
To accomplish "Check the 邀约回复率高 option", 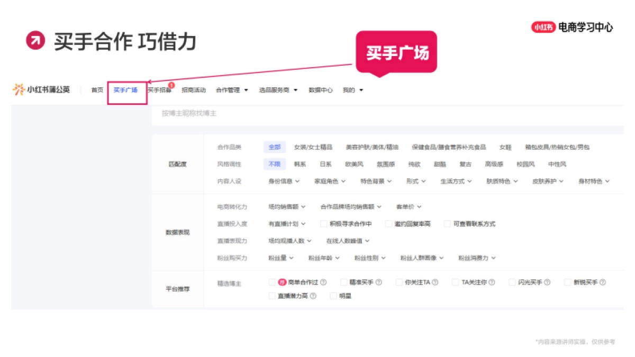I will [389, 224].
